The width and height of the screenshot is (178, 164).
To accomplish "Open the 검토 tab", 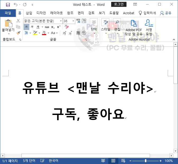I will tap(91, 13).
